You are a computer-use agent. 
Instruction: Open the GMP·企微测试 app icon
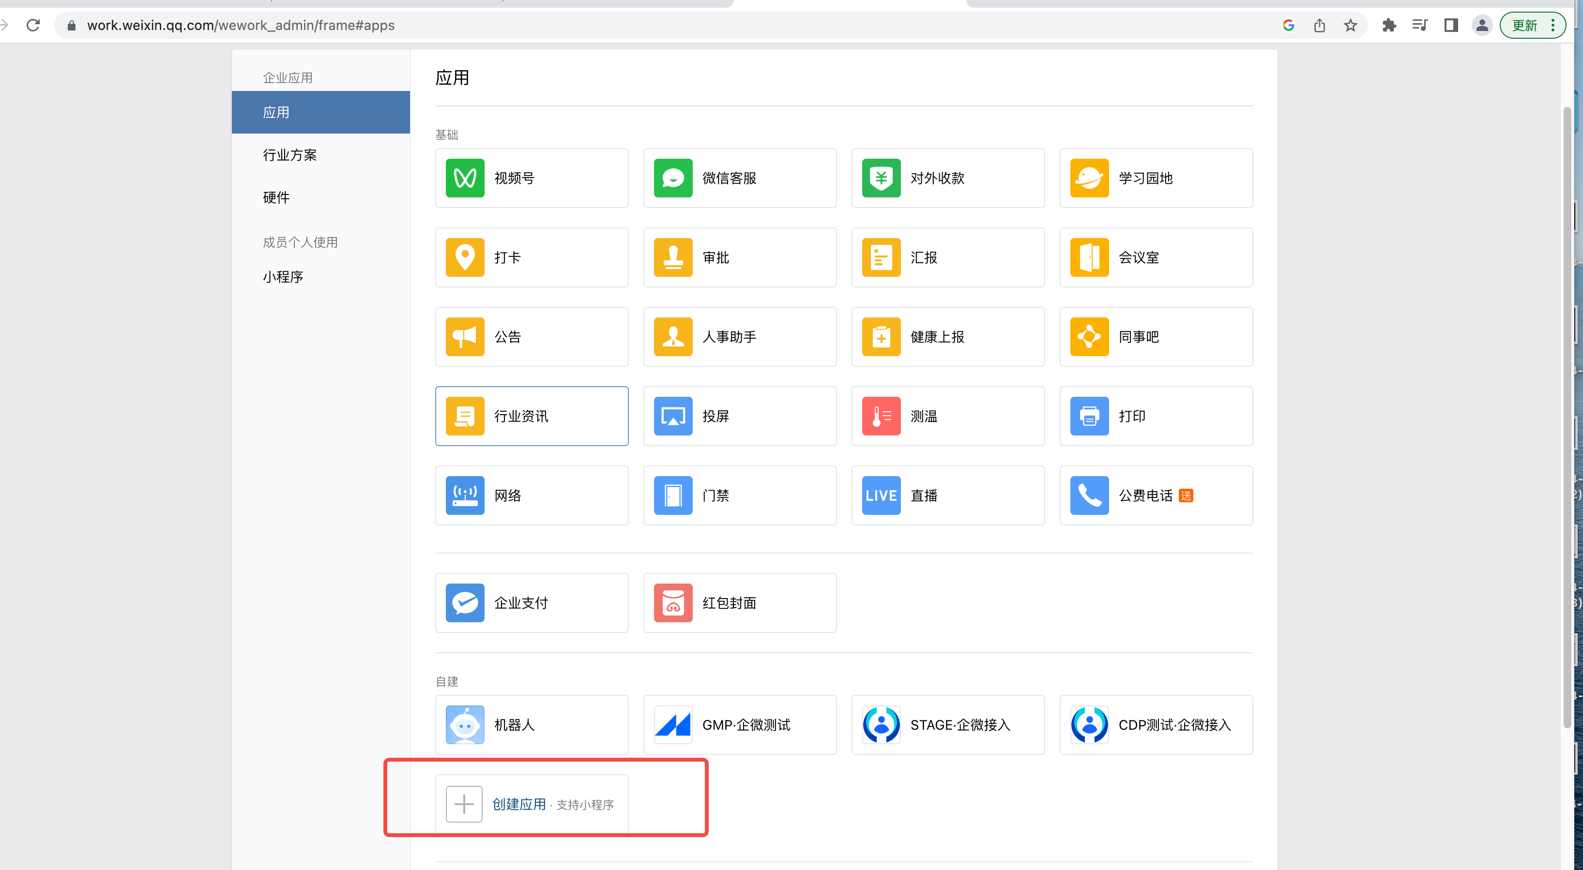(x=673, y=725)
